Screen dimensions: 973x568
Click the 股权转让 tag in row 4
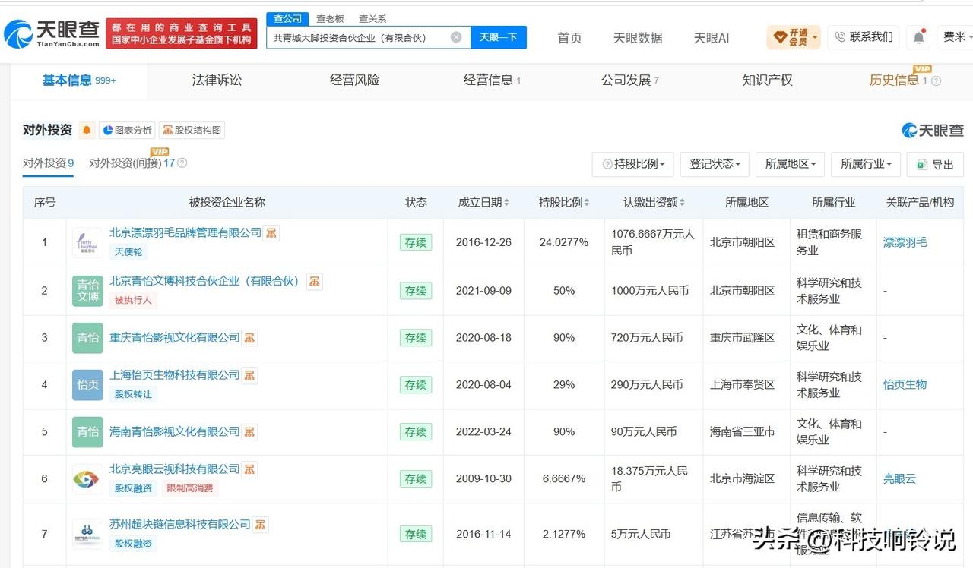pyautogui.click(x=133, y=394)
